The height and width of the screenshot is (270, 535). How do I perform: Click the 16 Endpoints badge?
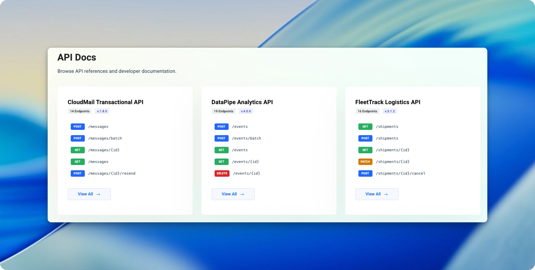[x=367, y=111]
